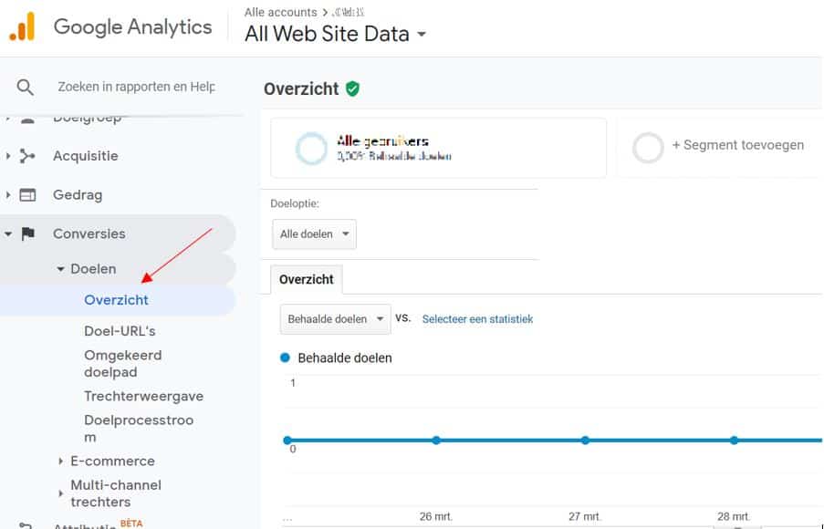Click the green verified shield icon
Image resolution: width=824 pixels, height=529 pixels.
(352, 88)
